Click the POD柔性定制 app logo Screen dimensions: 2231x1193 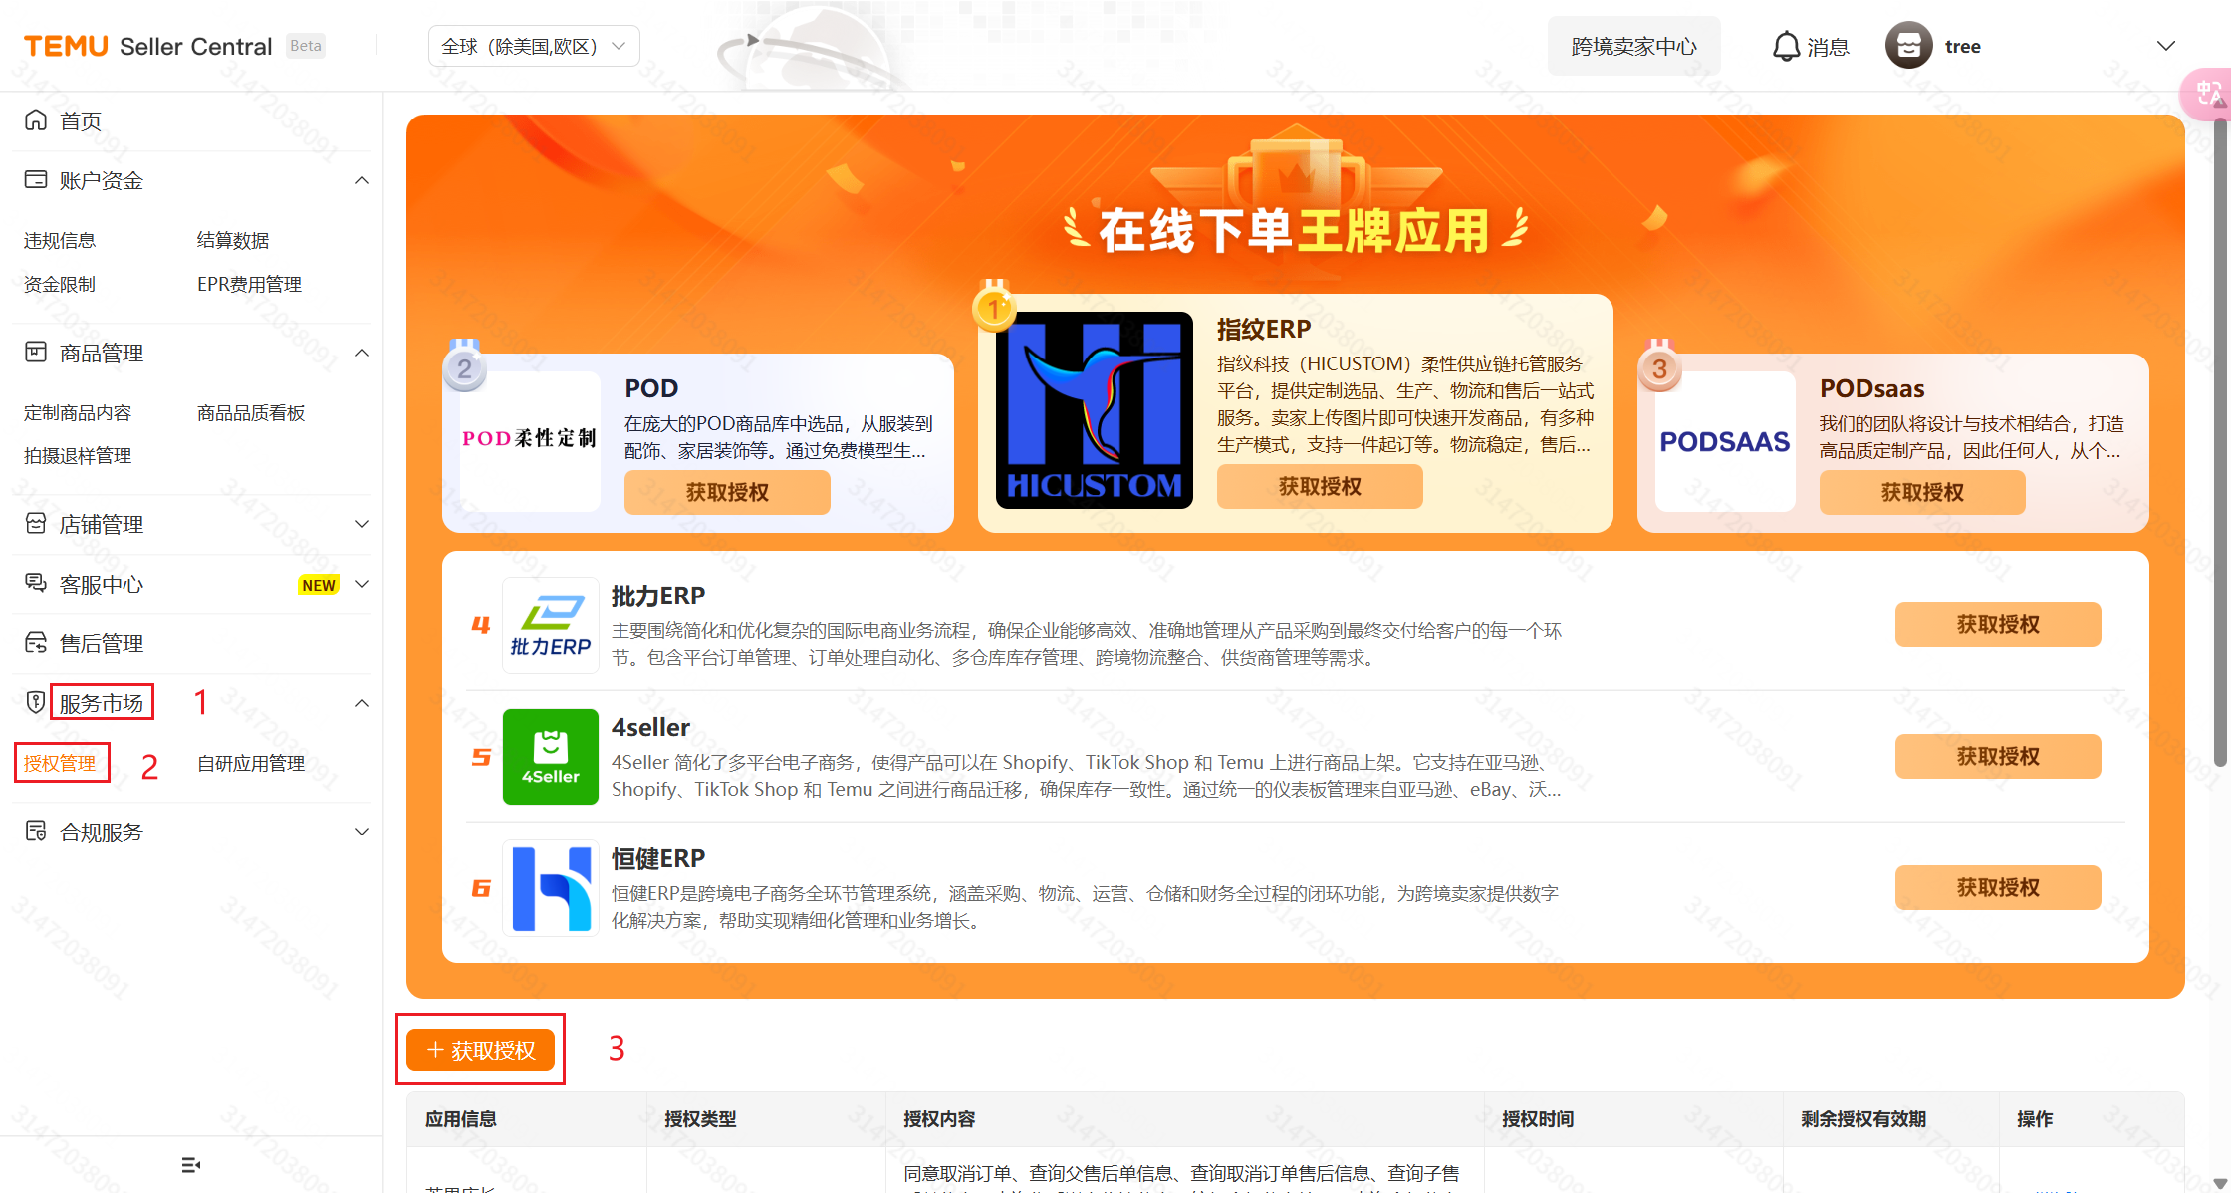pyautogui.click(x=529, y=441)
